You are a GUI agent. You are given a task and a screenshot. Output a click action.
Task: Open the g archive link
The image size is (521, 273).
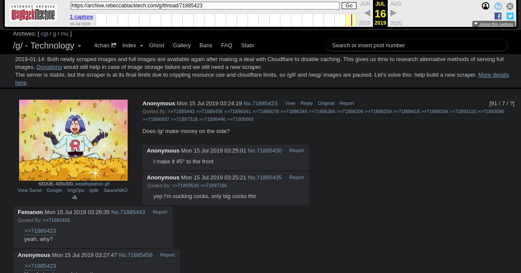54,33
